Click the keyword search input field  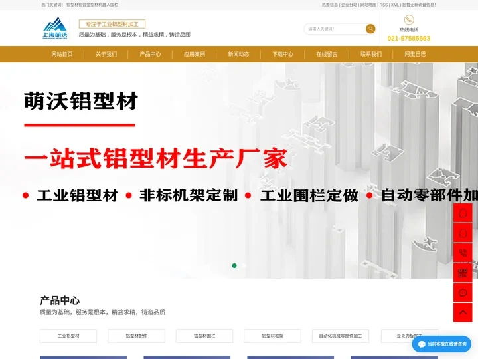[x=335, y=29]
